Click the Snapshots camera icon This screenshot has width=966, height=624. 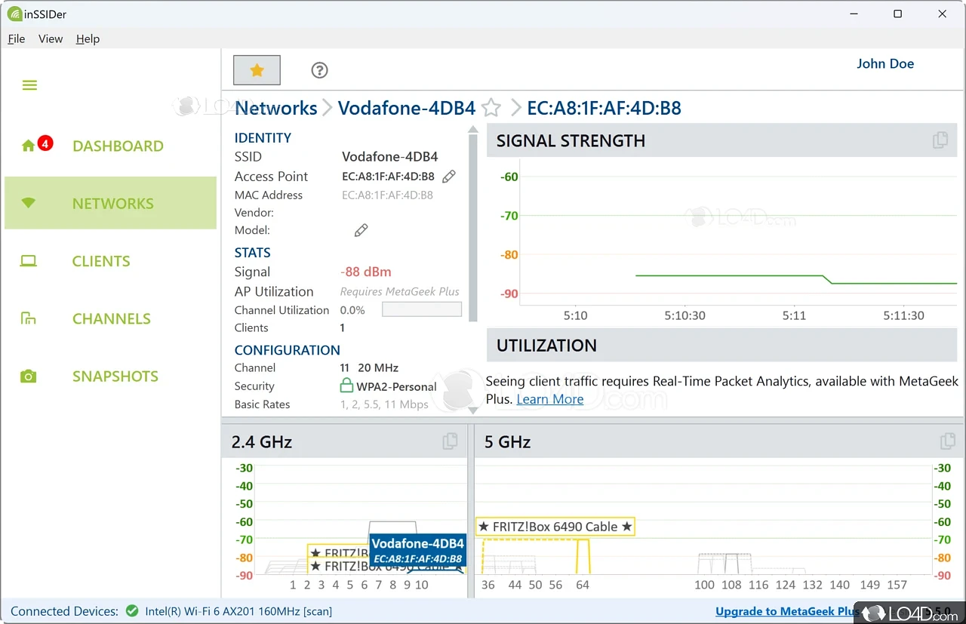click(x=29, y=376)
